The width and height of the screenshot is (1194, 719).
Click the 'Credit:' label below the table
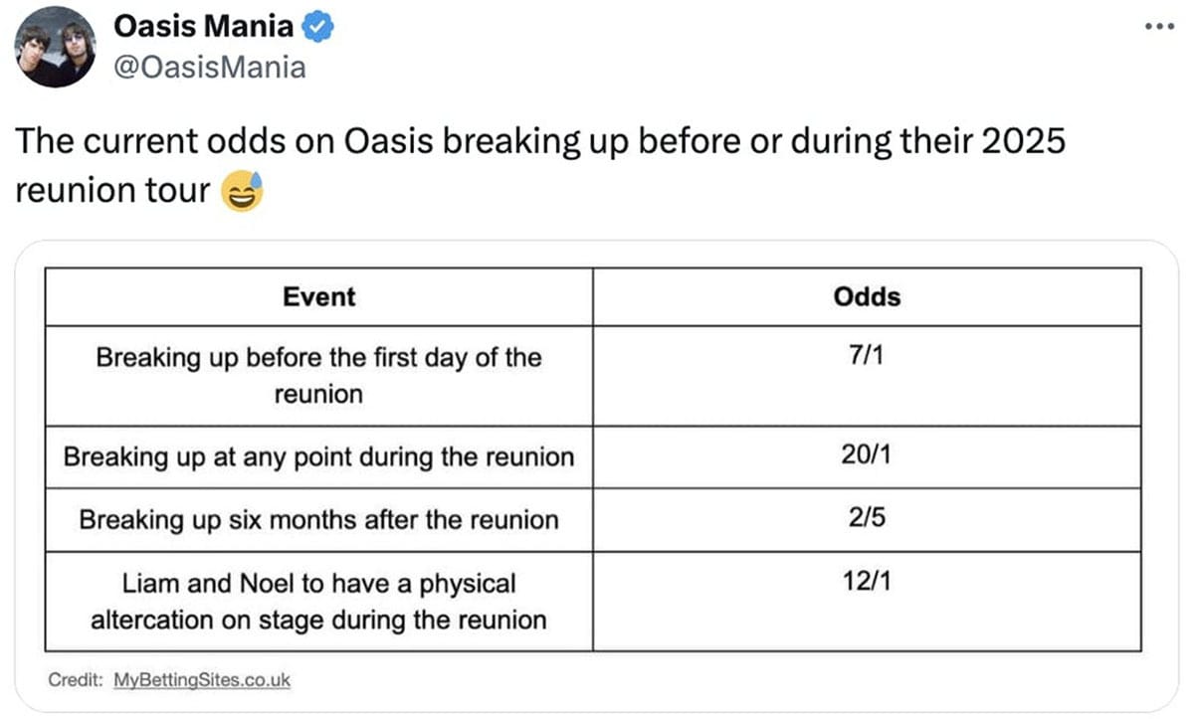pos(76,680)
